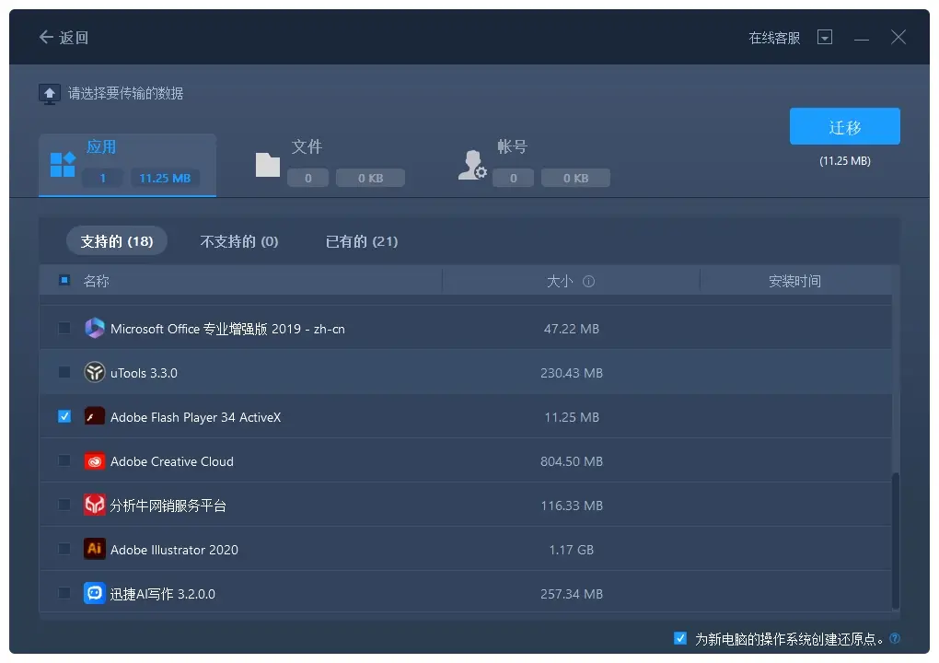Disable 为新电脑的操作系统创建还原点 option
The image size is (939, 663).
click(679, 637)
